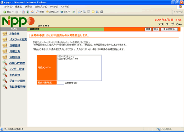Select member 1300 サンプルユーザ1 in list

pyautogui.click(x=79, y=59)
